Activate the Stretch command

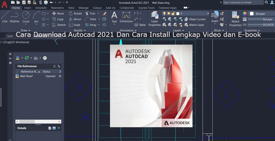(59, 25)
